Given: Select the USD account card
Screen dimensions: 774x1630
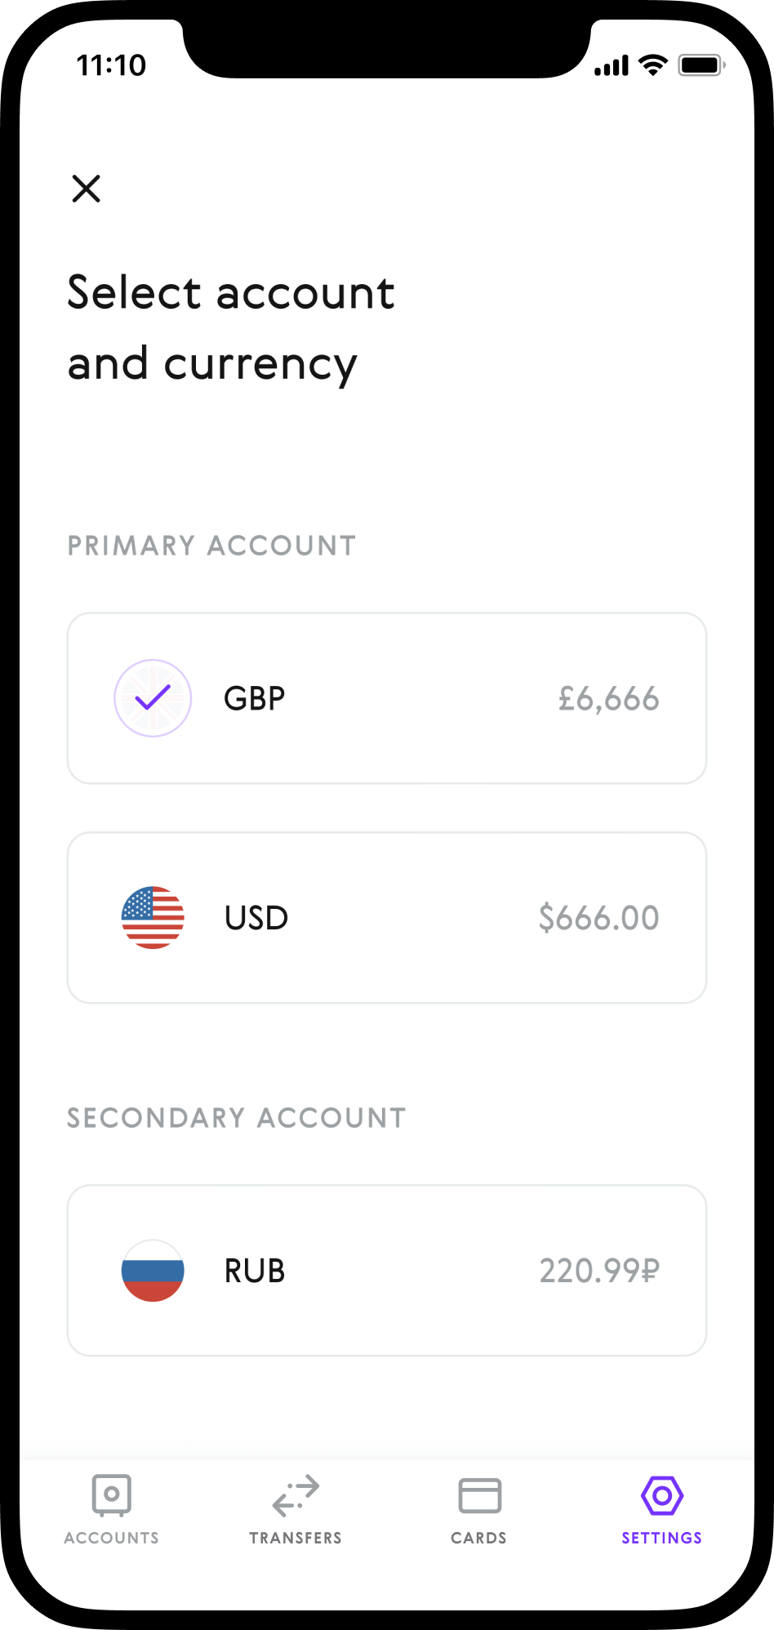Looking at the screenshot, I should pos(387,918).
